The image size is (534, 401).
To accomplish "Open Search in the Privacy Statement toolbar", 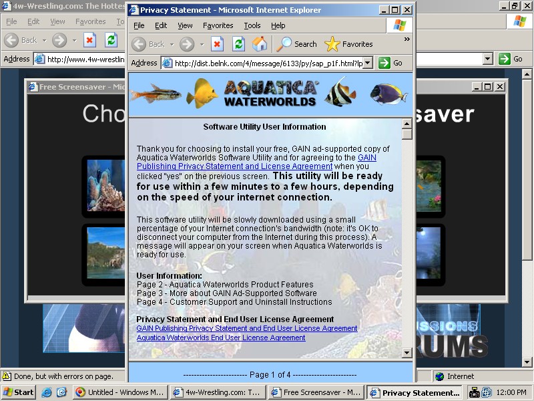I will click(296, 44).
